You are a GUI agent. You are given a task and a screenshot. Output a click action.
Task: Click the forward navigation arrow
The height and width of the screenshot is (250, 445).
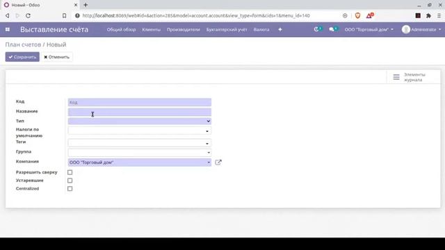[x=17, y=15]
